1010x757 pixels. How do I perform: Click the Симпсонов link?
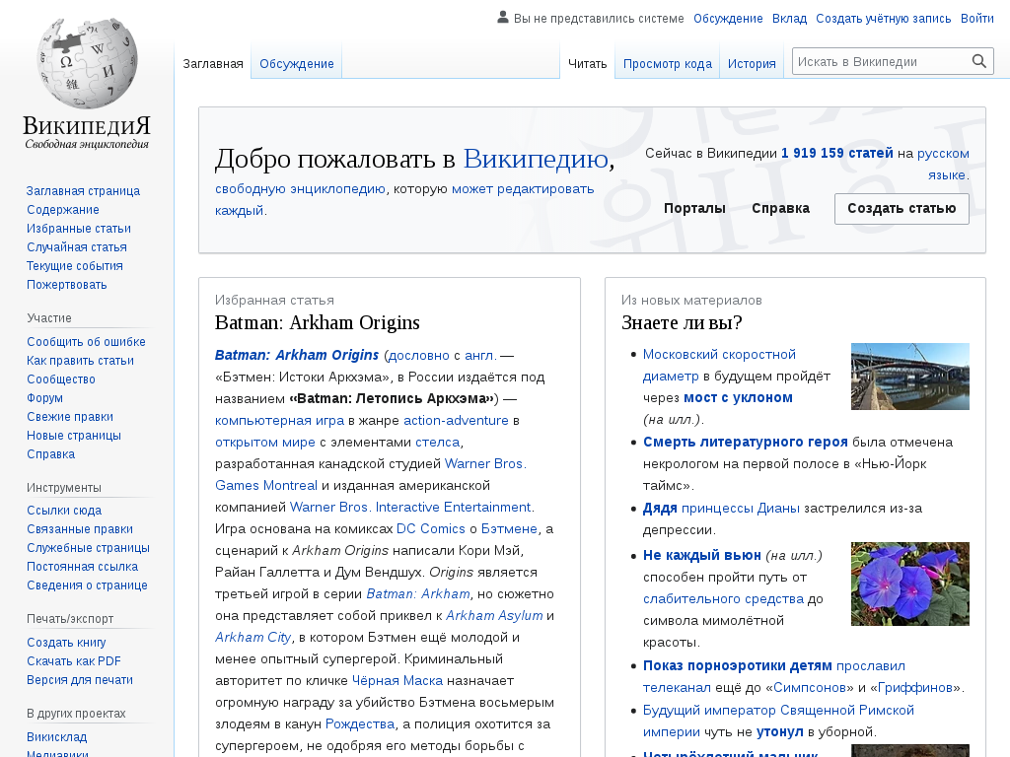click(x=810, y=687)
